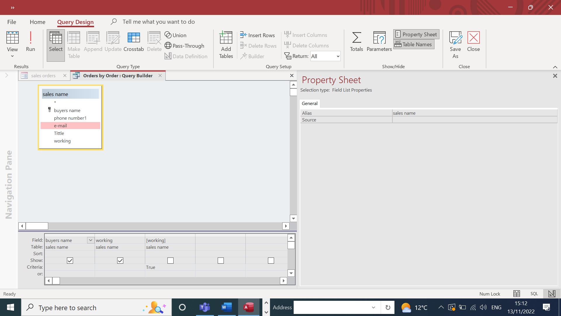Open the Parameters dialog
561x316 pixels.
[x=379, y=42]
